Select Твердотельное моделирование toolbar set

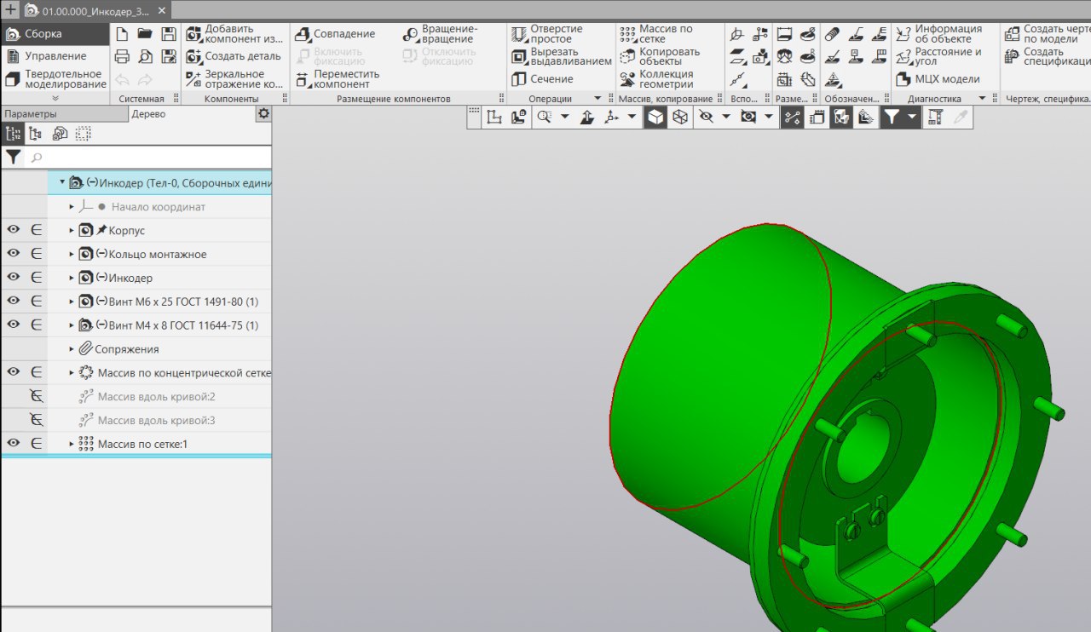(x=55, y=79)
